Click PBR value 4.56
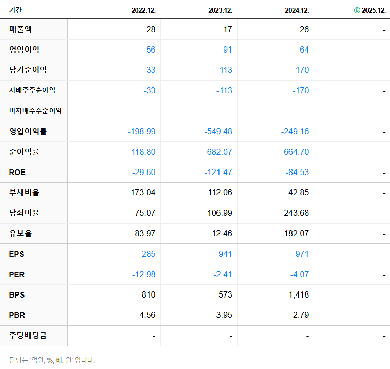 147,315
